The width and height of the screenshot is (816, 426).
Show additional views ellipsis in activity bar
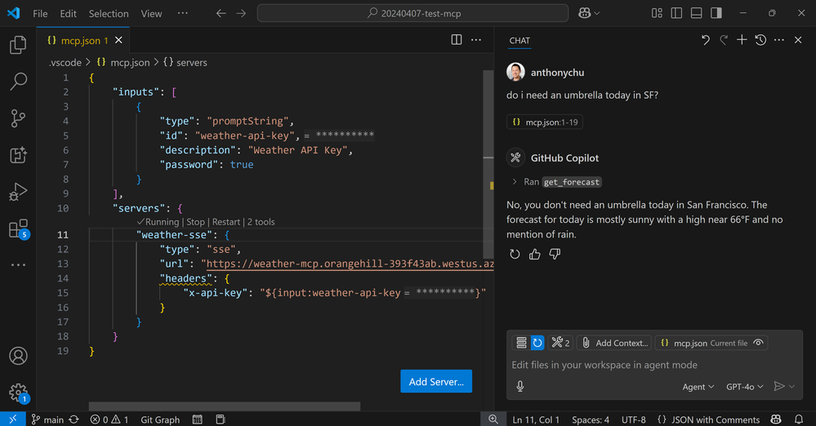(x=18, y=264)
